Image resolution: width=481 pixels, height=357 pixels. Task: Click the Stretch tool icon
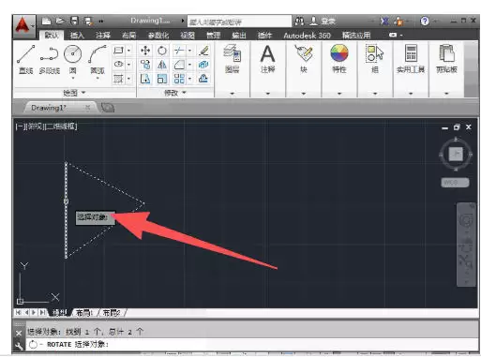click(145, 79)
